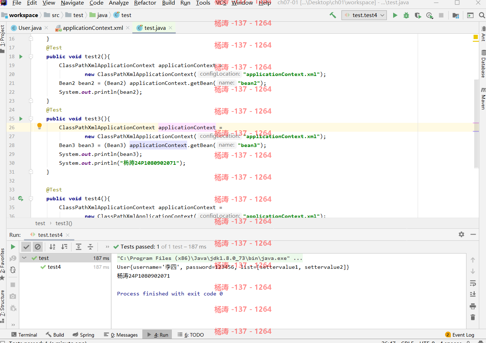This screenshot has height=343, width=486.
Task: Click the yellow inspection indicator atop the error stripe
Action: tap(476, 37)
